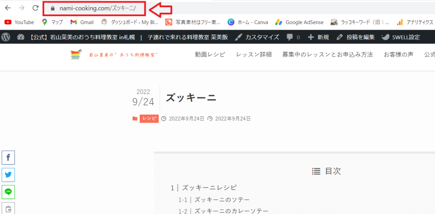Open Google AdSense bookmark
435x214 pixels.
coord(299,22)
